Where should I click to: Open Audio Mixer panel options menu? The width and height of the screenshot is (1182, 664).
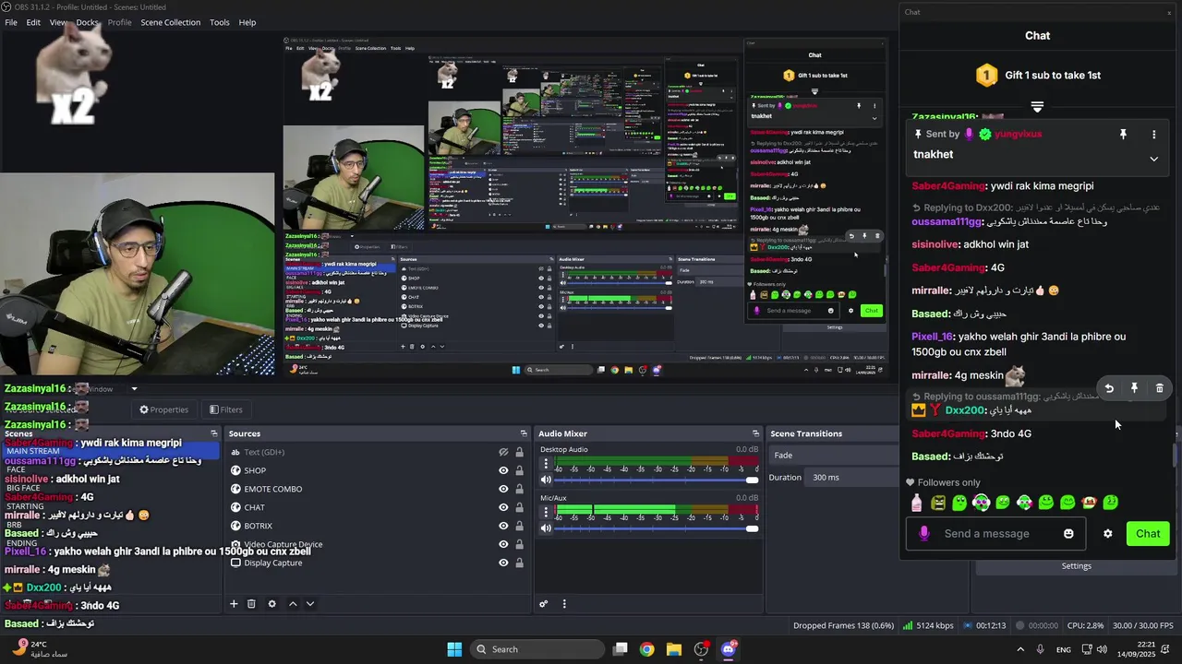click(564, 604)
